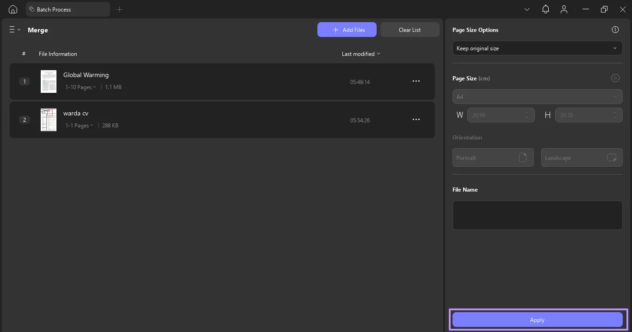Click the 05:54:26 timestamp
The height and width of the screenshot is (332, 632).
[360, 121]
